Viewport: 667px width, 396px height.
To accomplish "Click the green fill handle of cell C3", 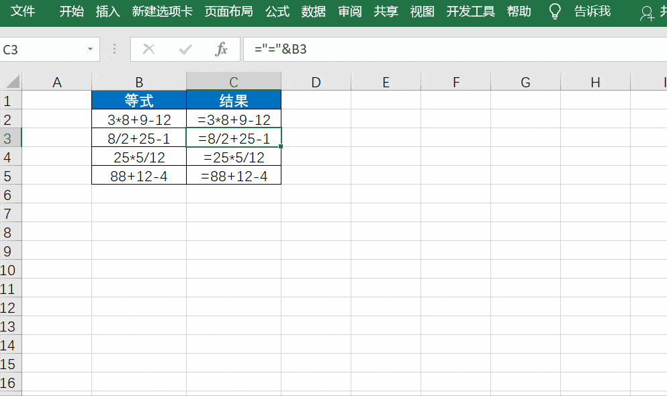I will tap(280, 146).
